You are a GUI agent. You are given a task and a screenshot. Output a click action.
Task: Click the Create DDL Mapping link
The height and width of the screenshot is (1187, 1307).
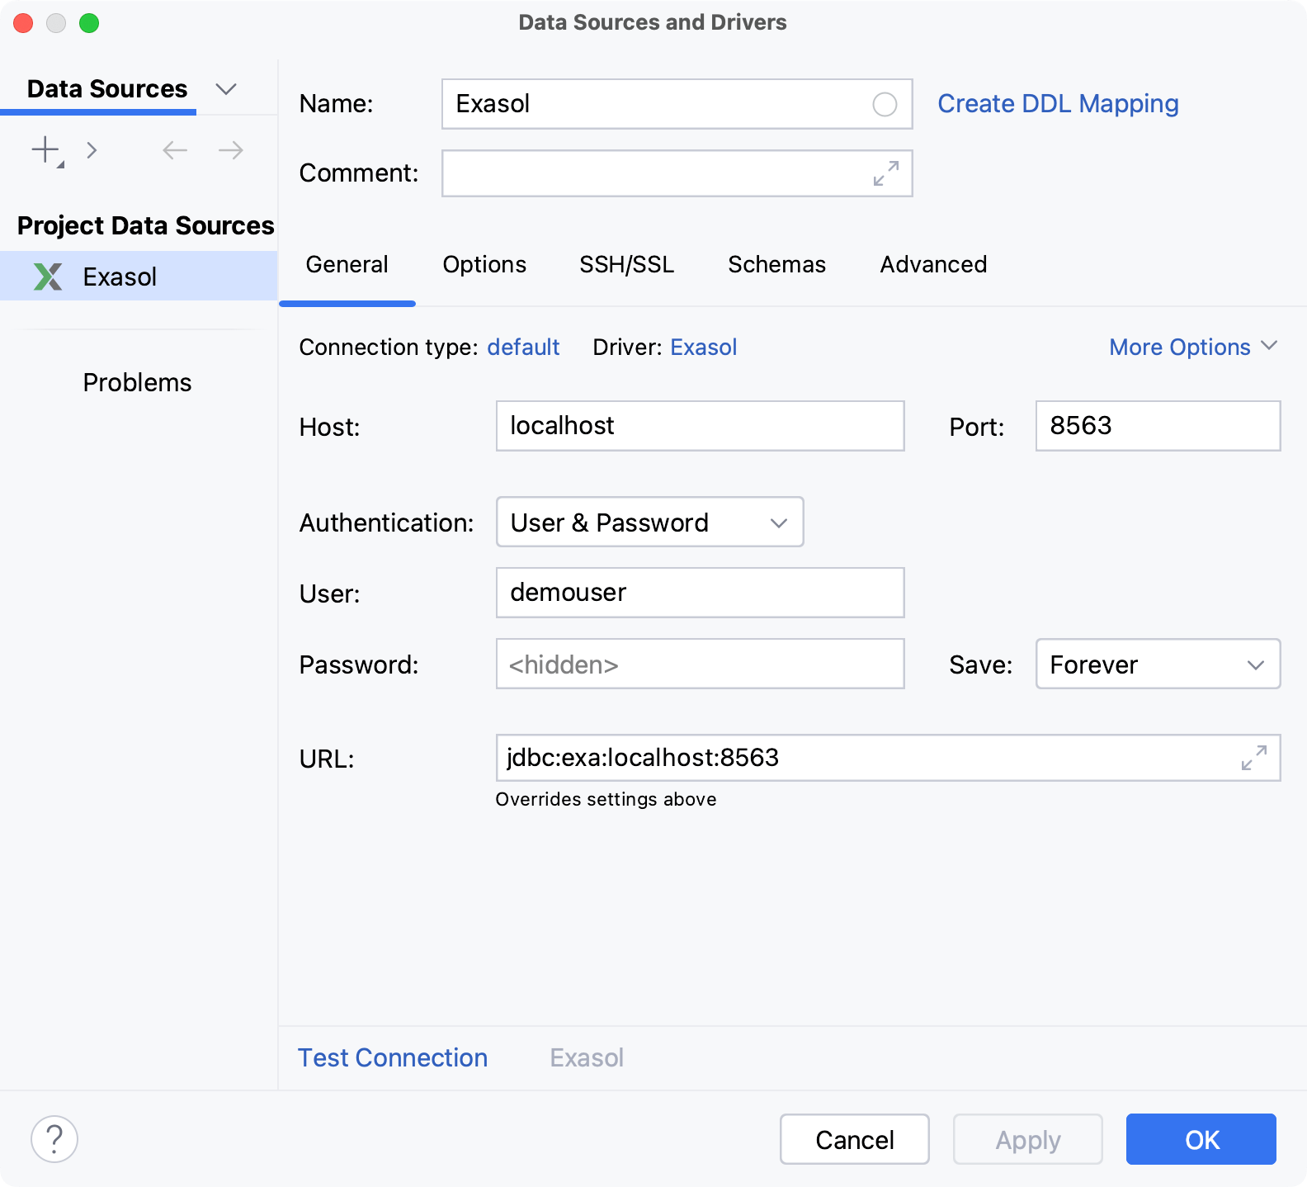(1058, 104)
